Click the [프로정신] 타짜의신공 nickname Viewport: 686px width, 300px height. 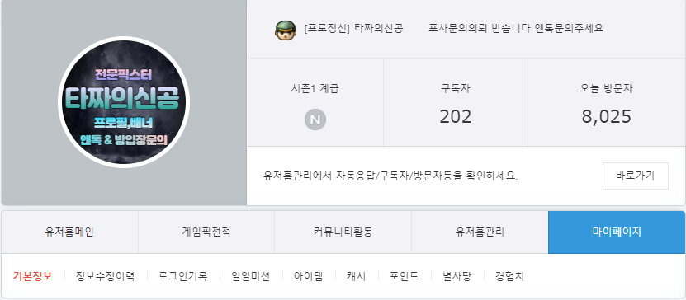[353, 28]
